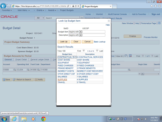Expand the Main Menu dropdown
Viewport: 162px width, 122px height.
coord(24,10)
